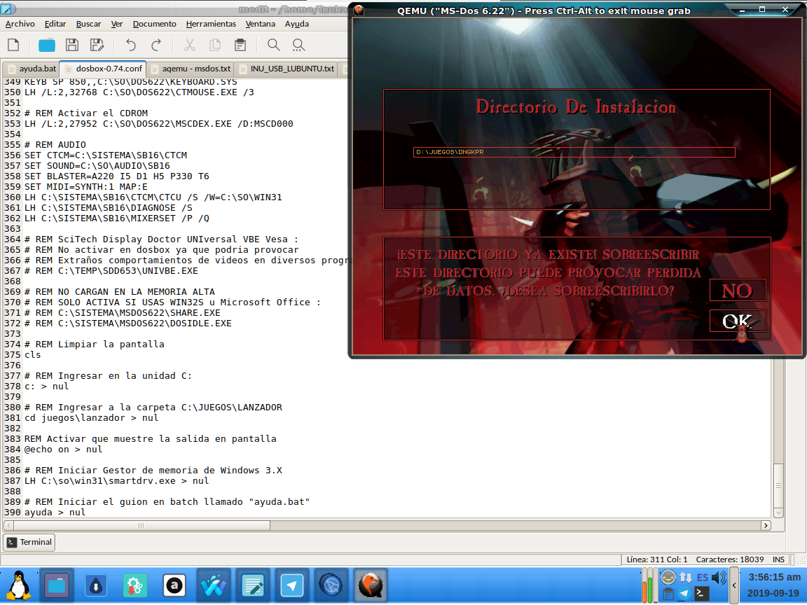This screenshot has width=807, height=605.
Task: Select the dosbox-0.74.conf tab
Action: coord(103,69)
